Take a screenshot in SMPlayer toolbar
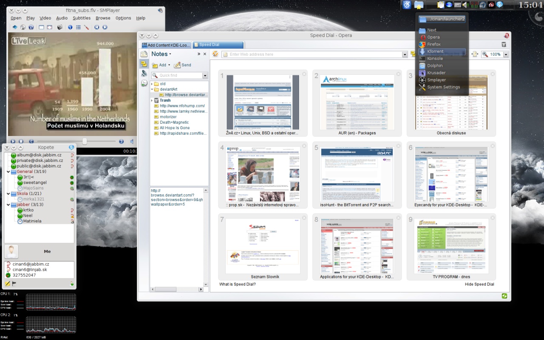Image resolution: width=544 pixels, height=340 pixels. [x=60, y=27]
